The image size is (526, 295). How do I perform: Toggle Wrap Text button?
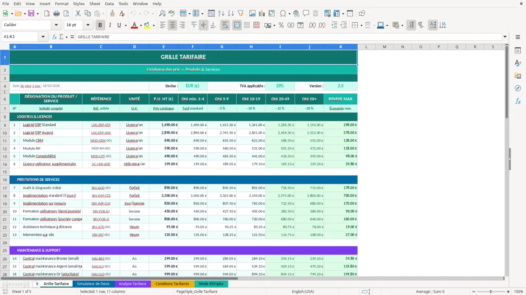pyautogui.click(x=225, y=25)
